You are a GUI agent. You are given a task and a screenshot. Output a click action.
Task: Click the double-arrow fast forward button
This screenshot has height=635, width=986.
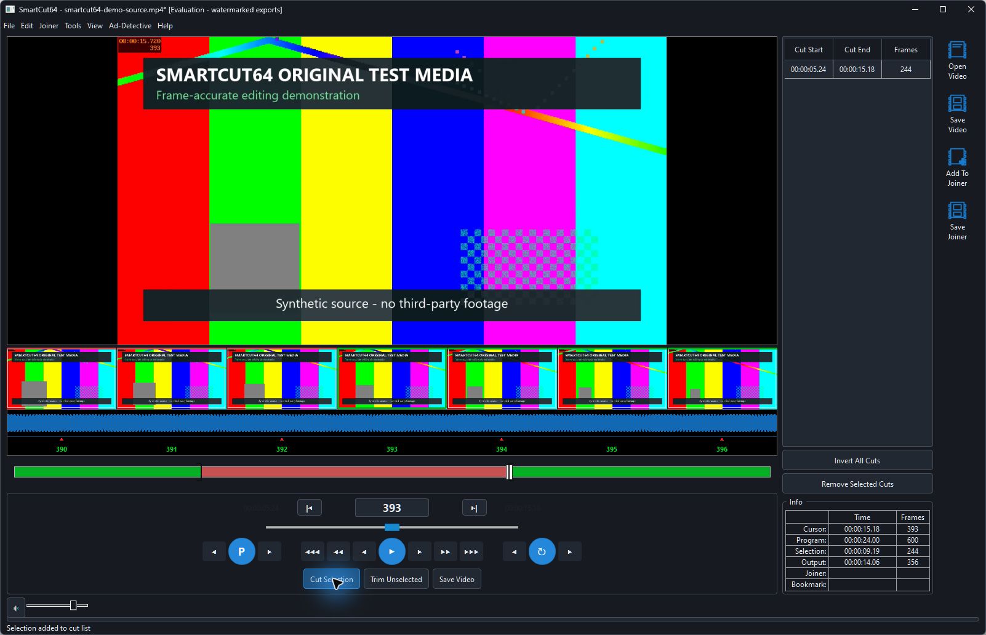point(446,552)
